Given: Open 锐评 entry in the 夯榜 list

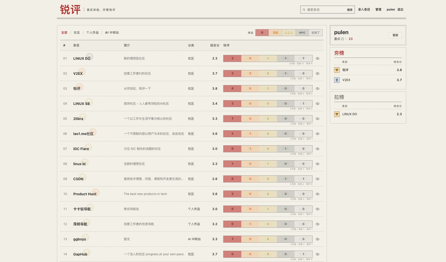Looking at the screenshot, I should point(345,70).
